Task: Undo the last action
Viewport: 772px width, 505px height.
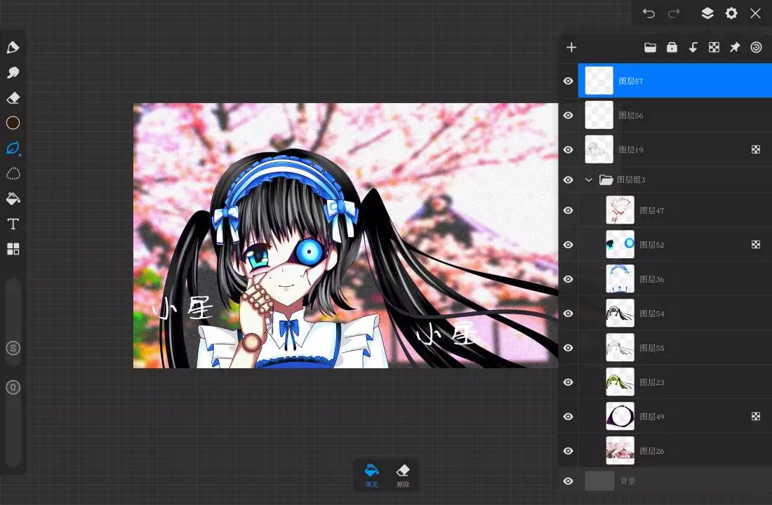Action: tap(649, 13)
